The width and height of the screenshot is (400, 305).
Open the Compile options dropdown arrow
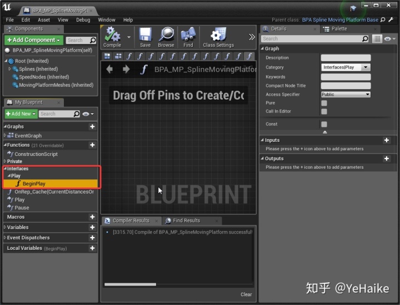129,37
